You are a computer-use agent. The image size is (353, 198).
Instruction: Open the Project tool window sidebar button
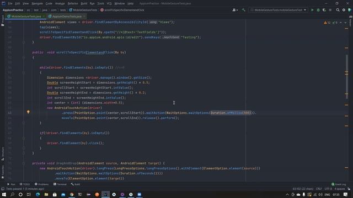coord(2,20)
